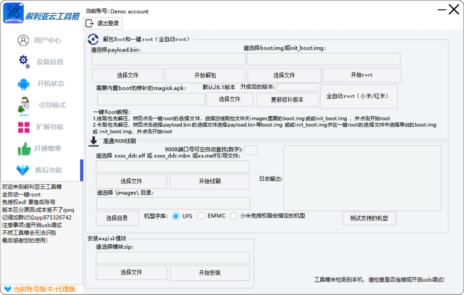Image resolution: width=464 pixels, height=295 pixels.
Task: Open device info gear icon
Action: click(24, 61)
